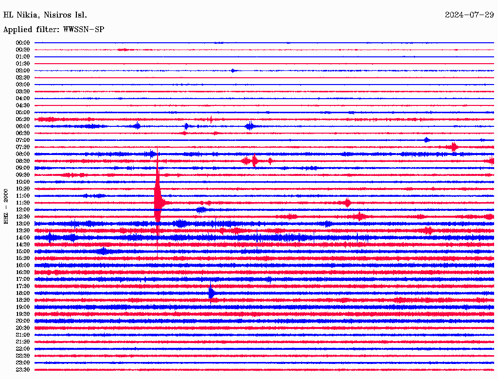Viewport: 498px width, 379px height.
Task: Select the 16:30 time label
Action: 23,273
